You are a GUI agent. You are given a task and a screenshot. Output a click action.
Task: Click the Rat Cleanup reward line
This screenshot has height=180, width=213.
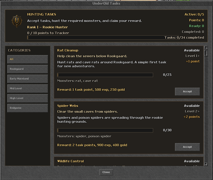[91, 90]
